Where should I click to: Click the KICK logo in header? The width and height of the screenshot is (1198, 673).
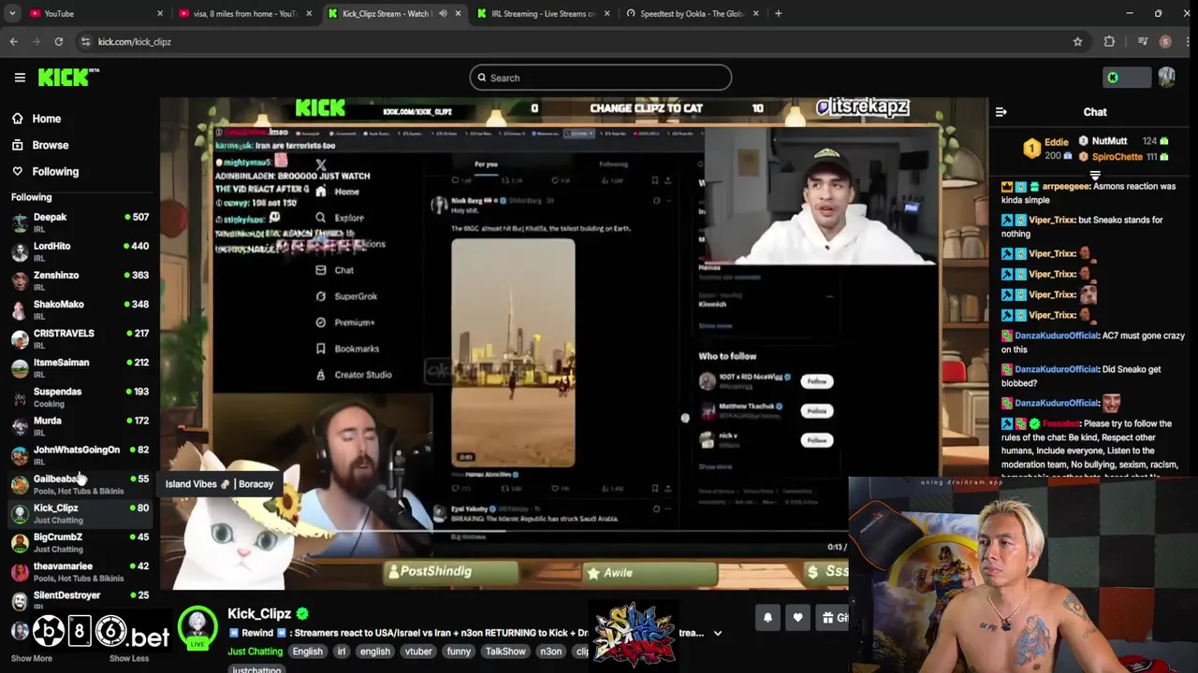tap(68, 78)
